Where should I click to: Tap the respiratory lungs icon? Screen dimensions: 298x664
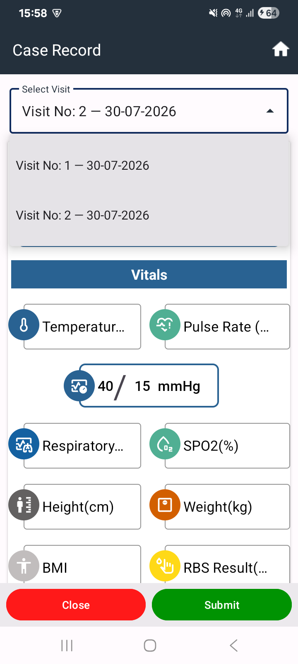[24, 444]
